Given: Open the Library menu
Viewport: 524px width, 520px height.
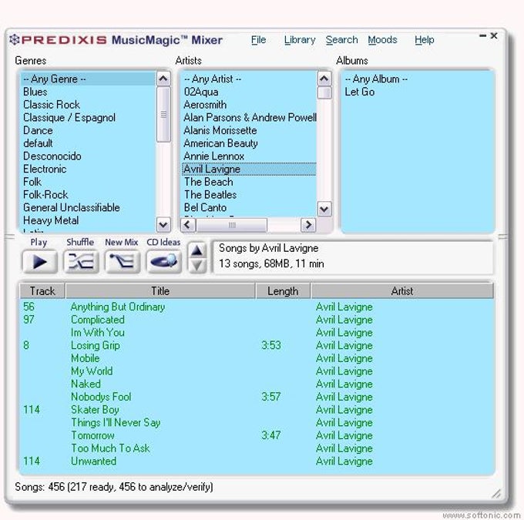Looking at the screenshot, I should pos(300,40).
